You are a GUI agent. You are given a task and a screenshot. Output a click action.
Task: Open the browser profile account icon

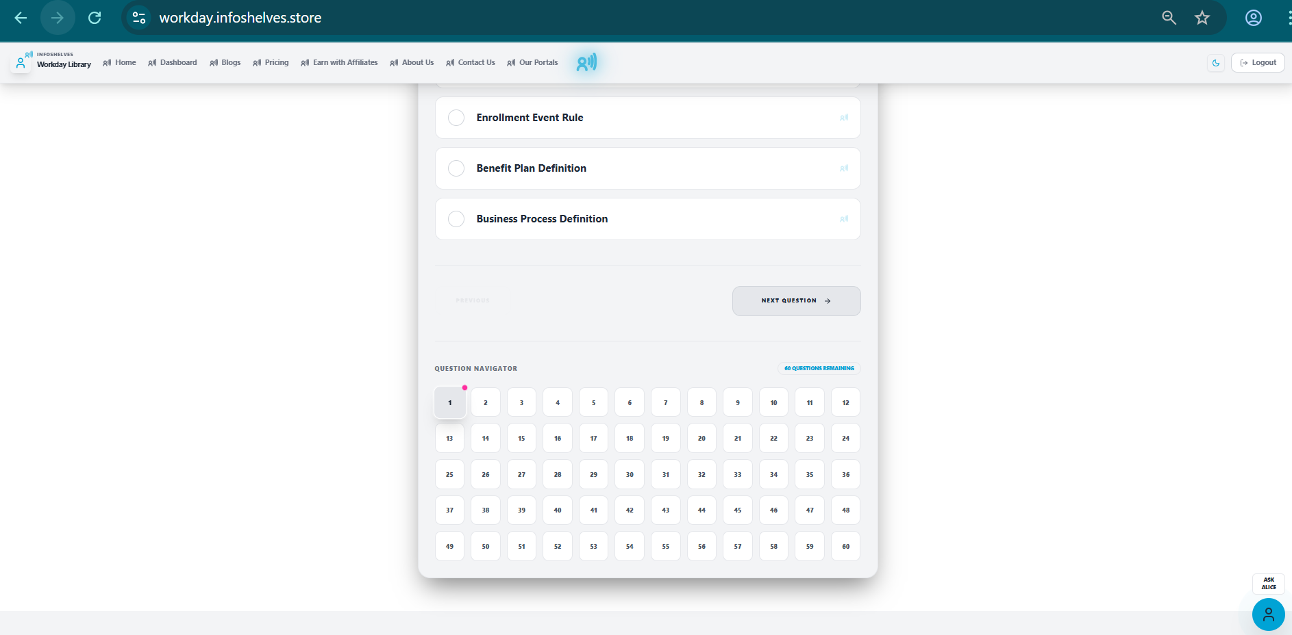click(x=1253, y=18)
